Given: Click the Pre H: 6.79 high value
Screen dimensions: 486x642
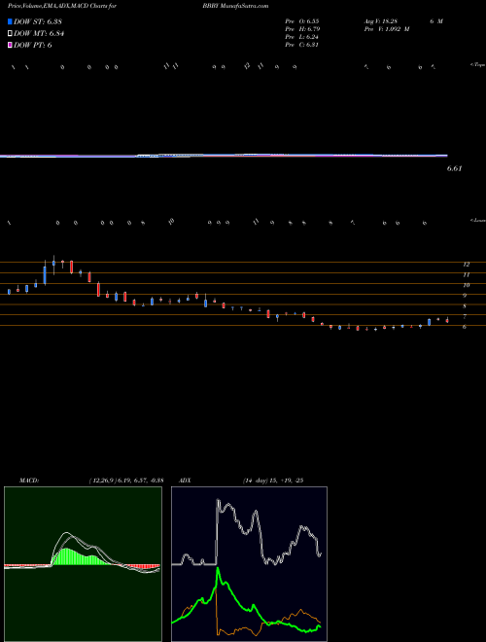Looking at the screenshot, I should click(302, 29).
